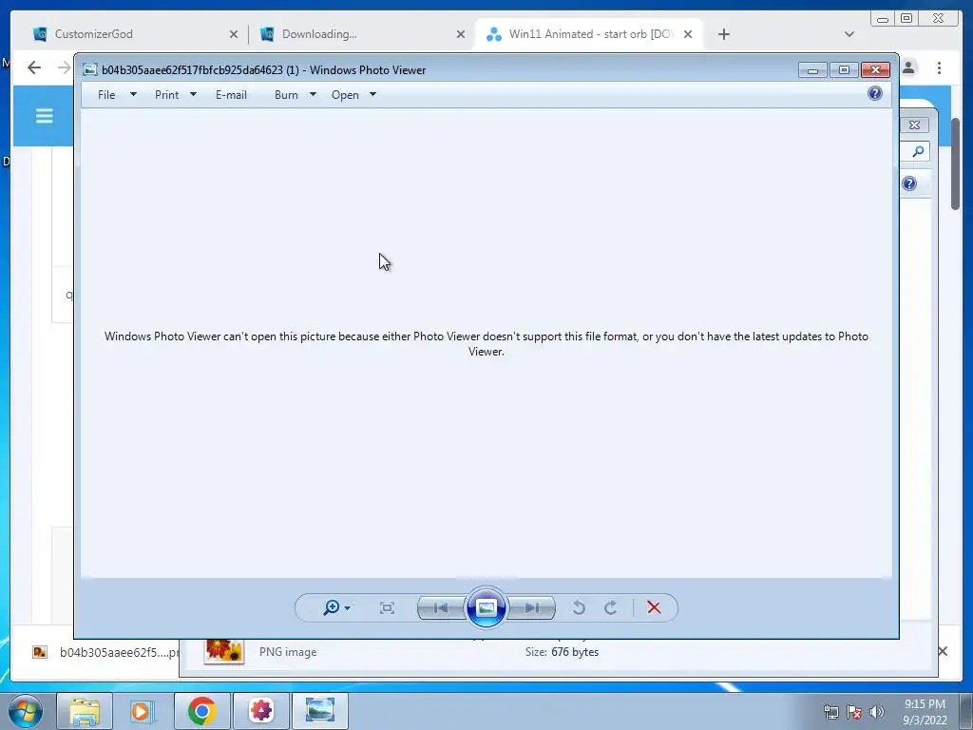The width and height of the screenshot is (973, 730).
Task: Switch to the Downloading... browser tab
Action: coord(362,34)
